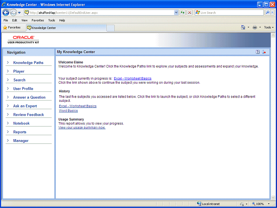
Task: Open the File menu
Action: click(x=6, y=20)
